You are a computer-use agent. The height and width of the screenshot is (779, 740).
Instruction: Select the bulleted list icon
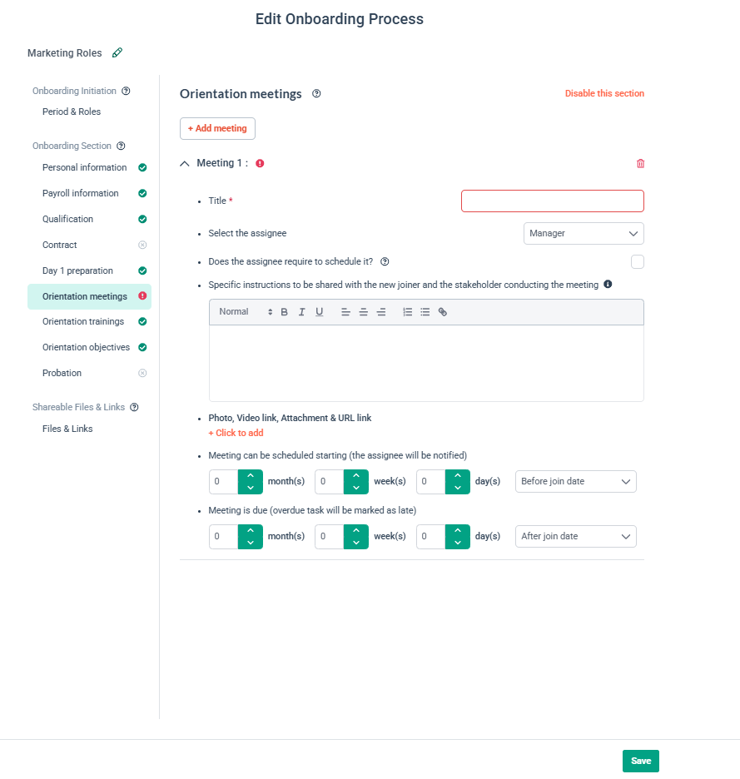[x=425, y=311]
